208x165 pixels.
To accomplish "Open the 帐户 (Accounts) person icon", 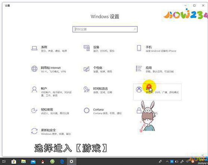I will (34, 90).
